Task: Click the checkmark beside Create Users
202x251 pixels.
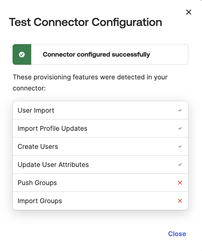Action: (180, 147)
